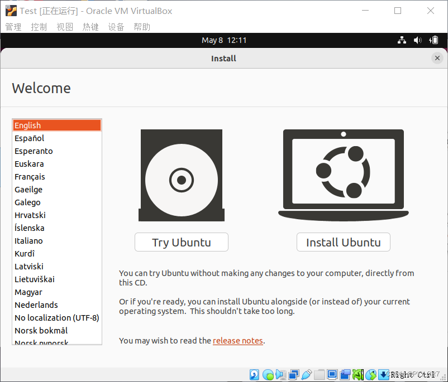Open the 热键 menu
The height and width of the screenshot is (382, 448).
(90, 27)
